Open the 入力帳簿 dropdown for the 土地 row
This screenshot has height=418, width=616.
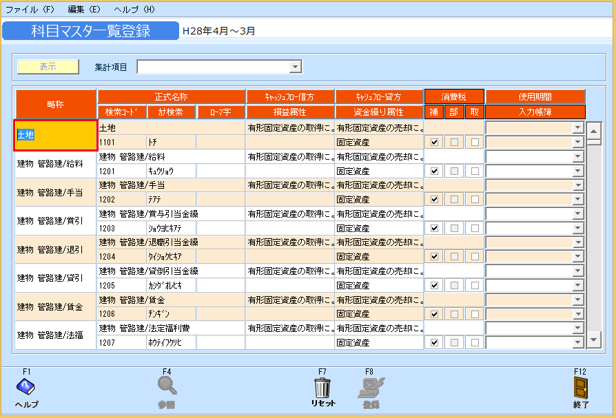click(577, 127)
